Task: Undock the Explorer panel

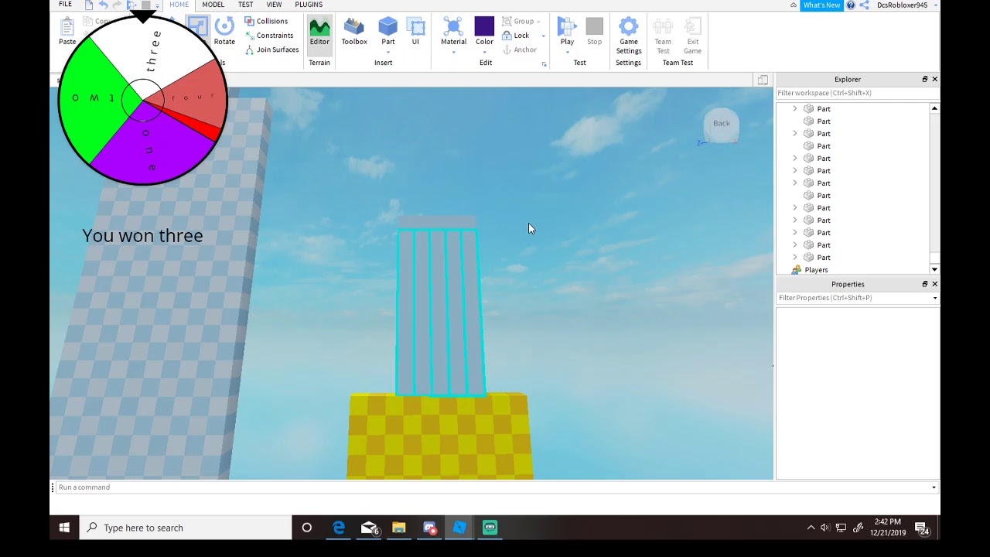Action: click(924, 79)
